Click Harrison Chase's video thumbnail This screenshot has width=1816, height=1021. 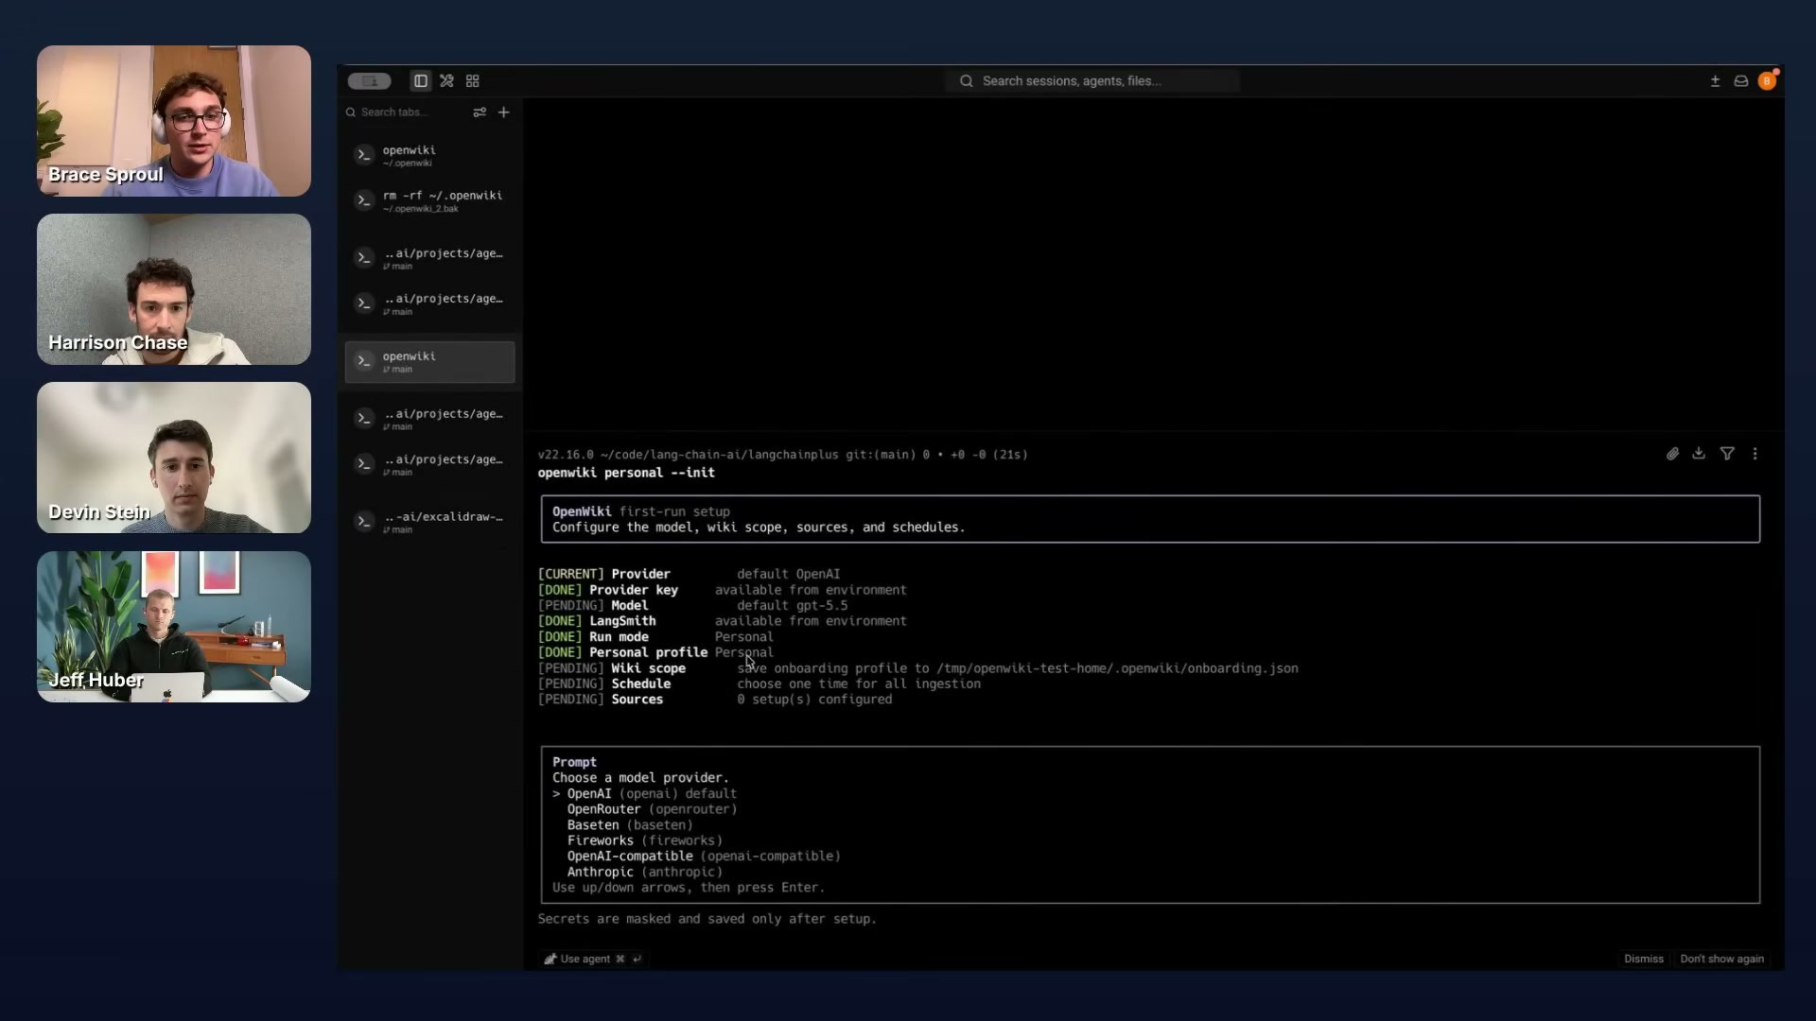click(174, 289)
